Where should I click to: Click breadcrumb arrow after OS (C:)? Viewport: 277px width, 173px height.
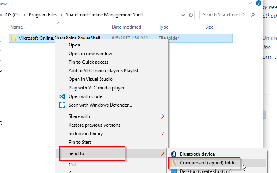pyautogui.click(x=25, y=15)
